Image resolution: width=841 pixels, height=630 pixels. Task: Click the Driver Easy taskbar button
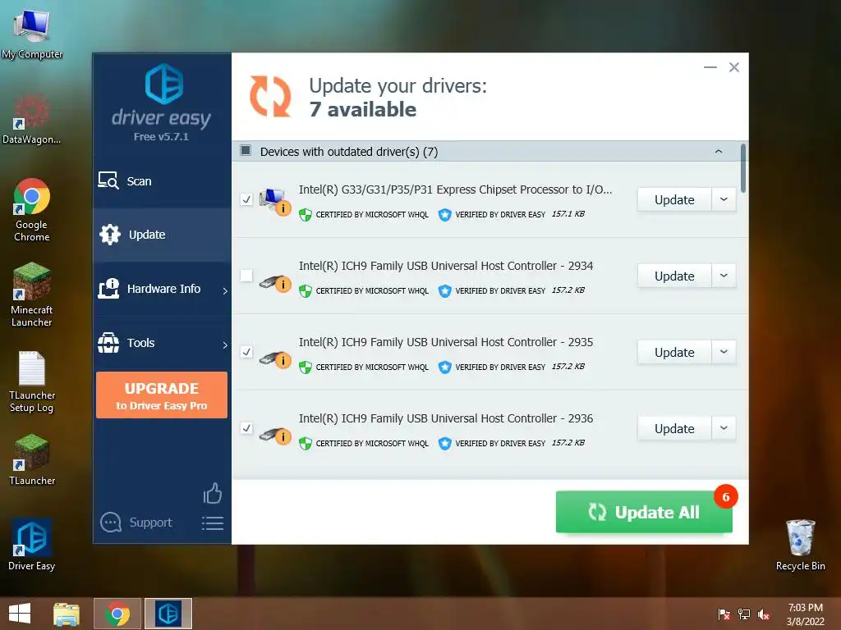coord(168,614)
